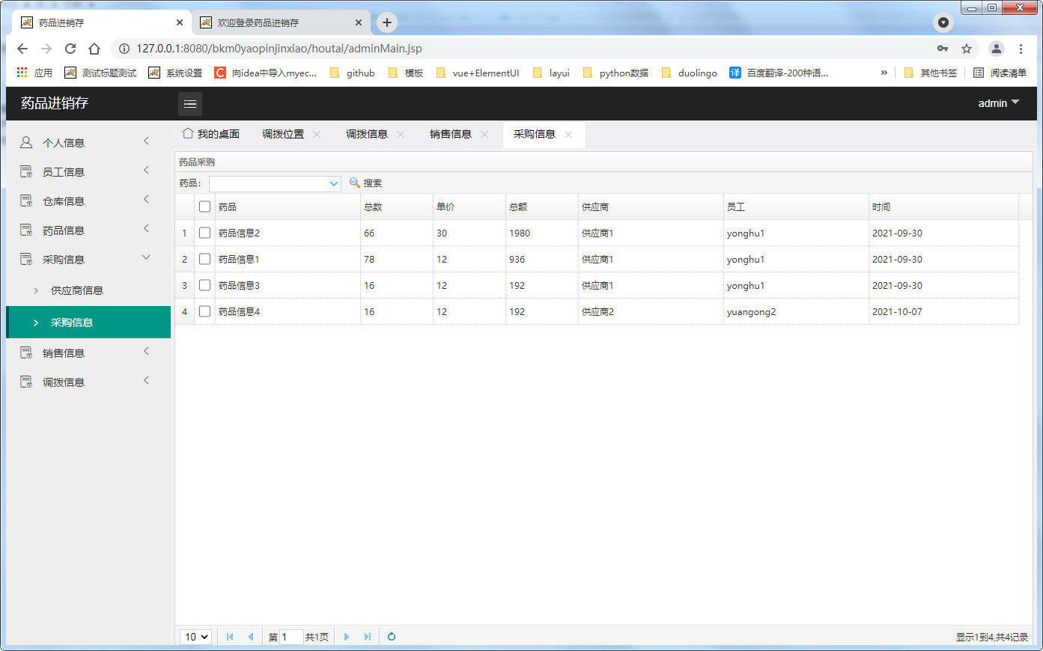1043x651 pixels.
Task: Check the box for 药品信息3 row
Action: click(x=204, y=285)
